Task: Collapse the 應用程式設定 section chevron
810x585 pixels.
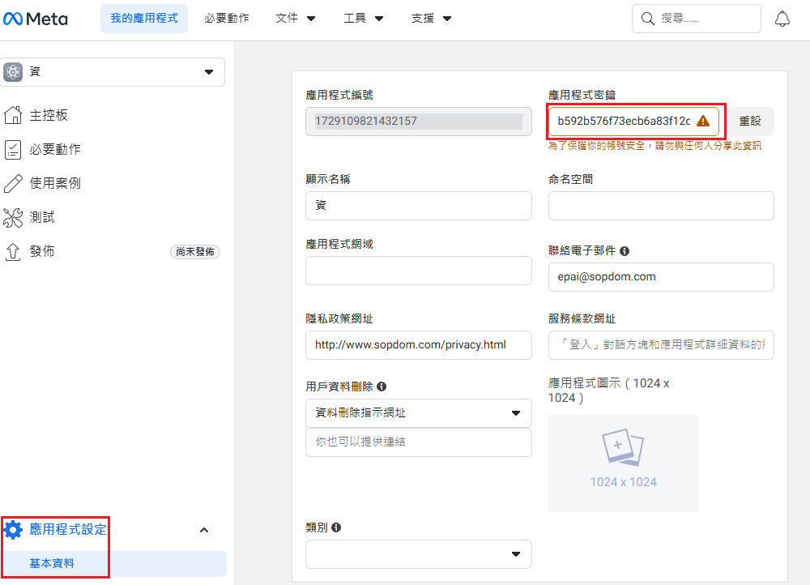Action: coord(204,530)
